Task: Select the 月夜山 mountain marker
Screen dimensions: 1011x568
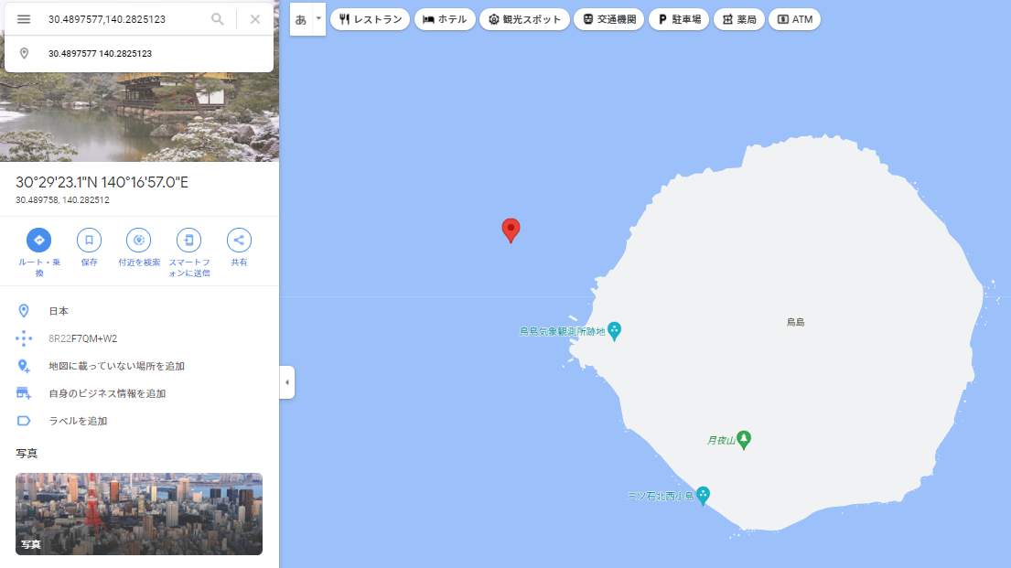Action: pos(744,440)
